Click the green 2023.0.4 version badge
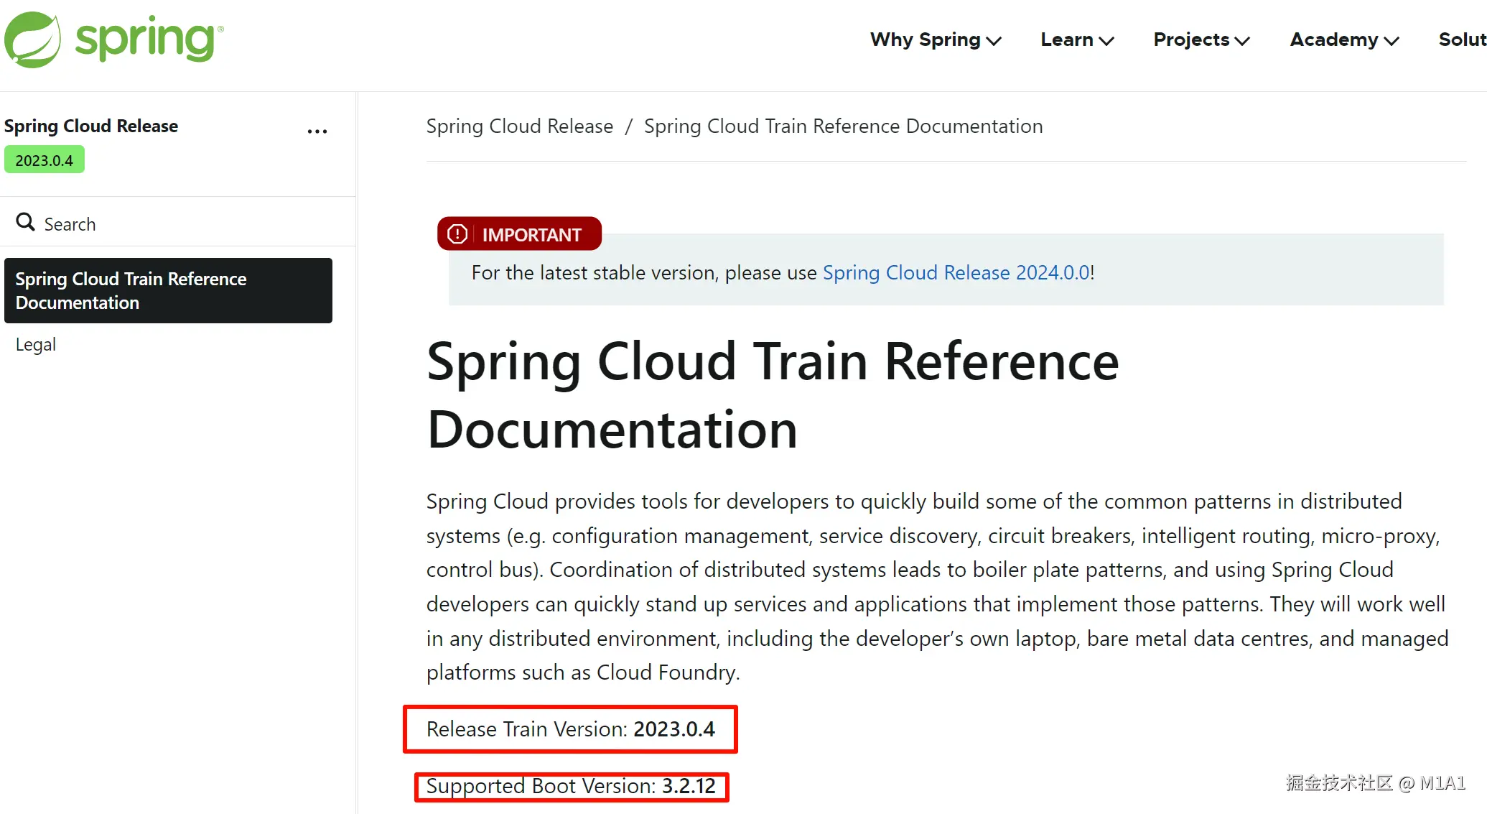 coord(45,160)
